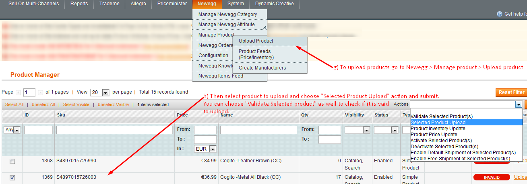
Task: Click the ID filter field
Action: [38, 130]
